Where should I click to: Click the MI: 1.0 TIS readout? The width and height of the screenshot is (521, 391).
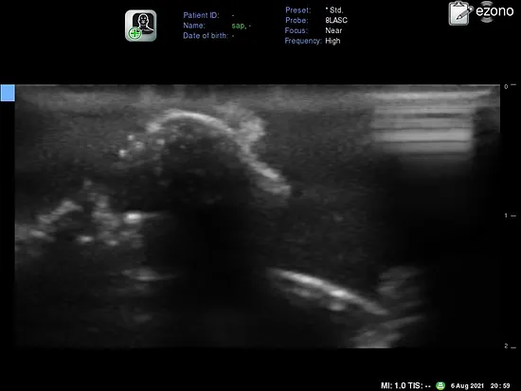click(405, 385)
